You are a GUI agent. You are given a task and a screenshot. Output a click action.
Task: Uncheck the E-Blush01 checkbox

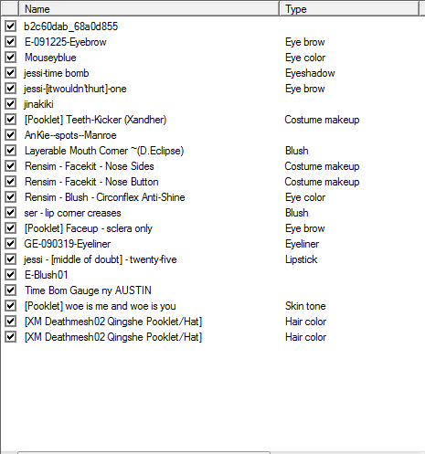click(10, 274)
